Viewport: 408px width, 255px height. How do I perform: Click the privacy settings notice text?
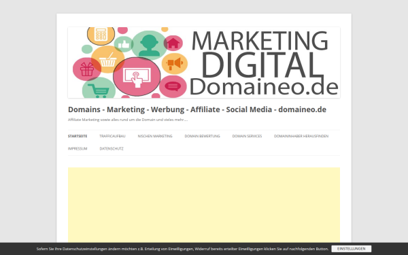click(x=182, y=249)
